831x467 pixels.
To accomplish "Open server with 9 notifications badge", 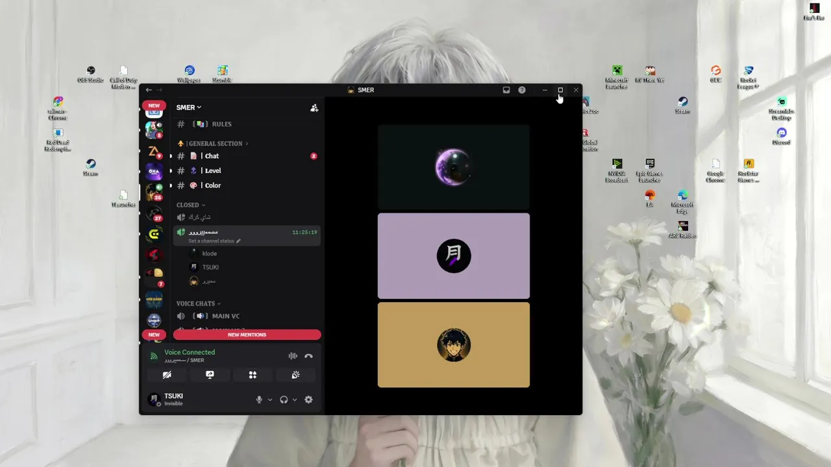I will coord(154,151).
